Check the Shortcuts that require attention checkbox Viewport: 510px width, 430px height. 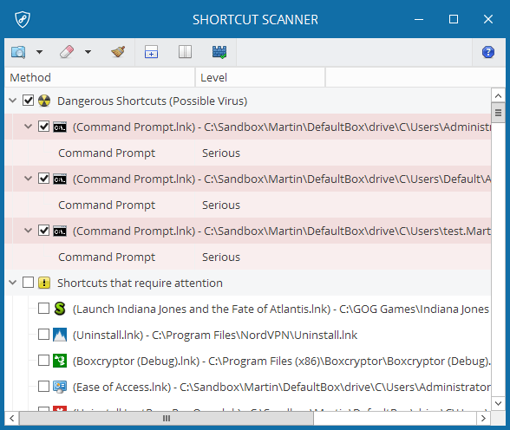click(29, 283)
